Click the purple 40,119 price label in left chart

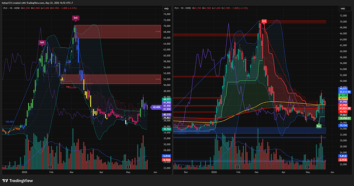click(x=167, y=115)
